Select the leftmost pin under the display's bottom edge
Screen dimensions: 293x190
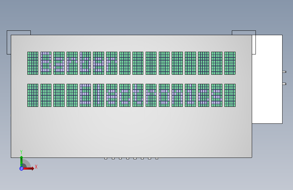106,159
